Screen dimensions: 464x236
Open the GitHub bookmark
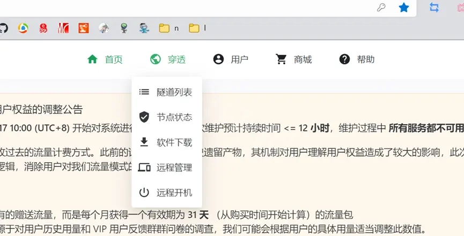coord(3,28)
